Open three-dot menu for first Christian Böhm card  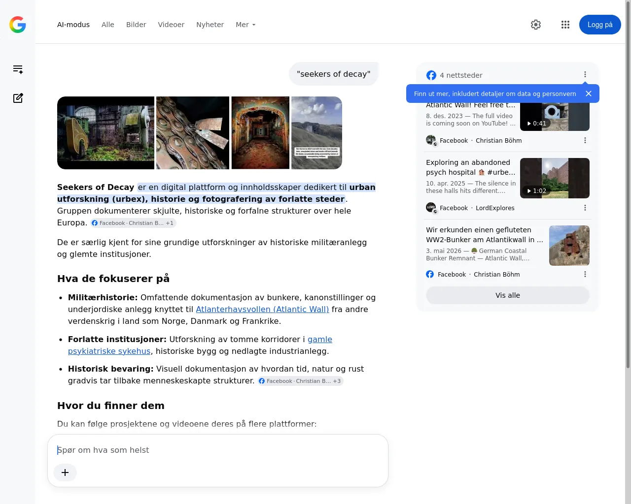point(585,140)
